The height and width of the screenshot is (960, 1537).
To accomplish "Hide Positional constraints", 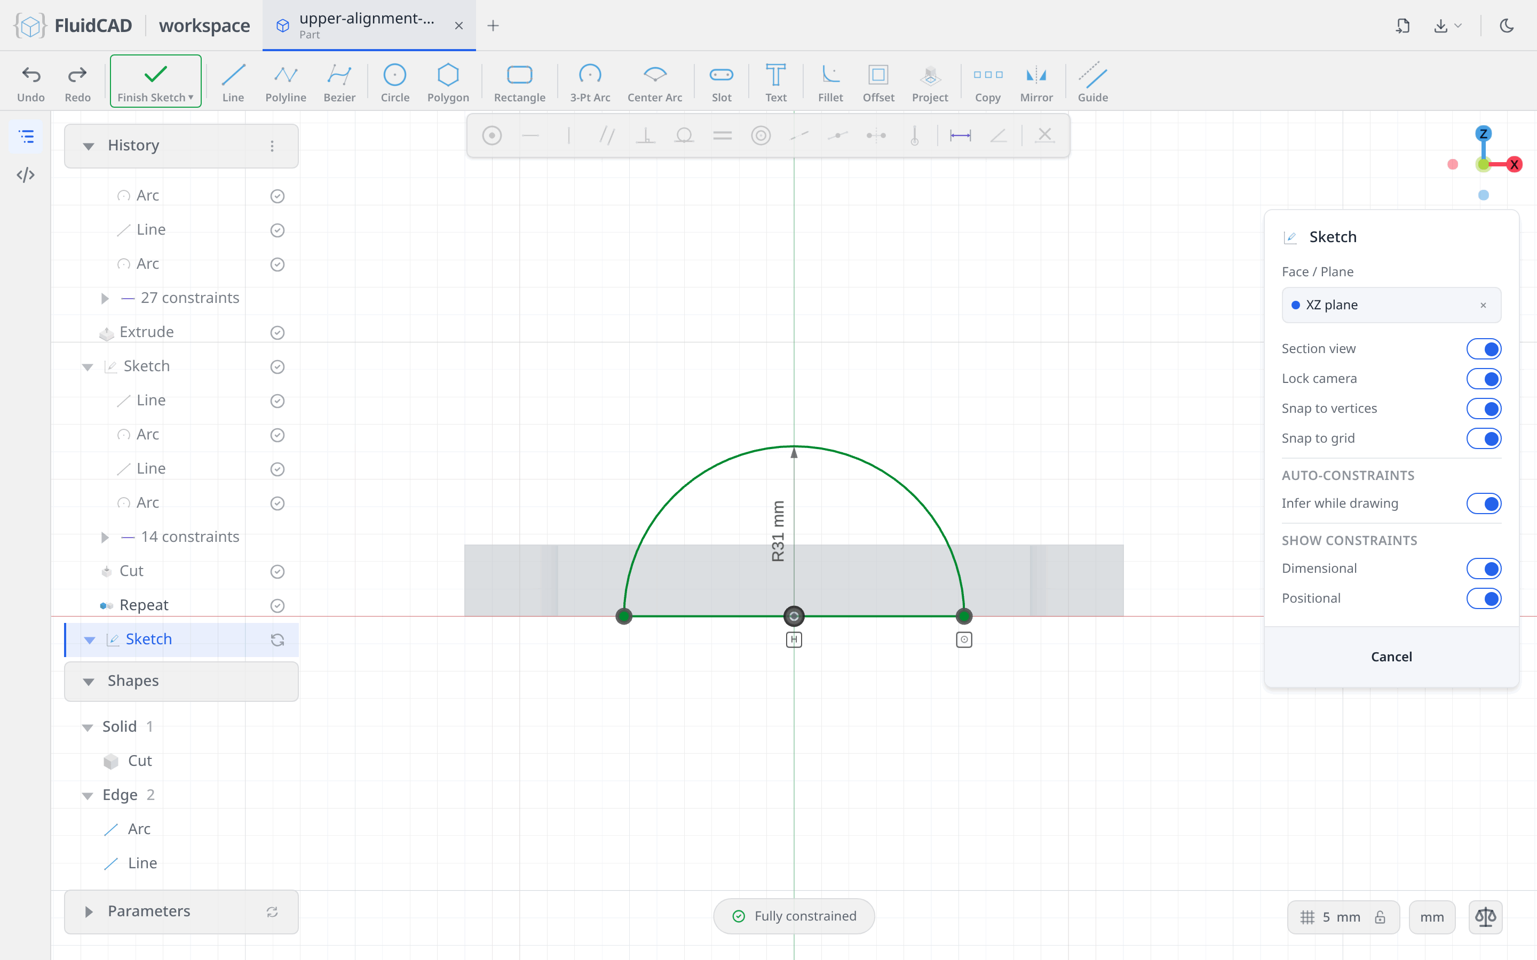I will click(x=1484, y=598).
